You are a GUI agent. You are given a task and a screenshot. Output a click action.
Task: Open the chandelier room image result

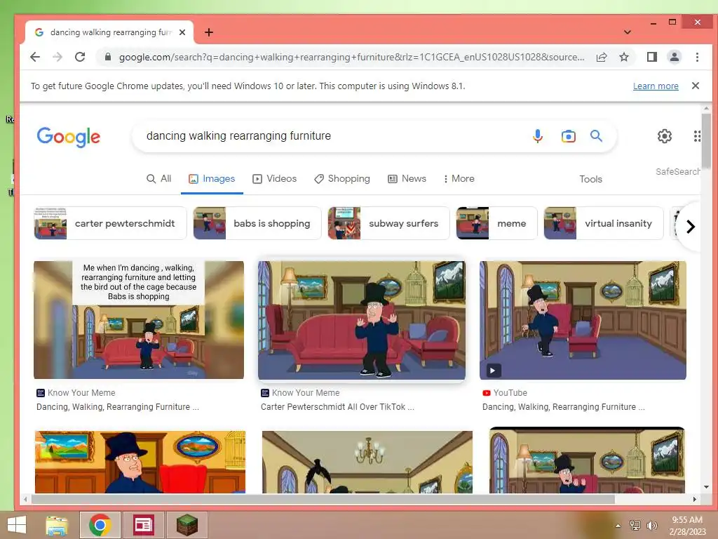point(367,462)
